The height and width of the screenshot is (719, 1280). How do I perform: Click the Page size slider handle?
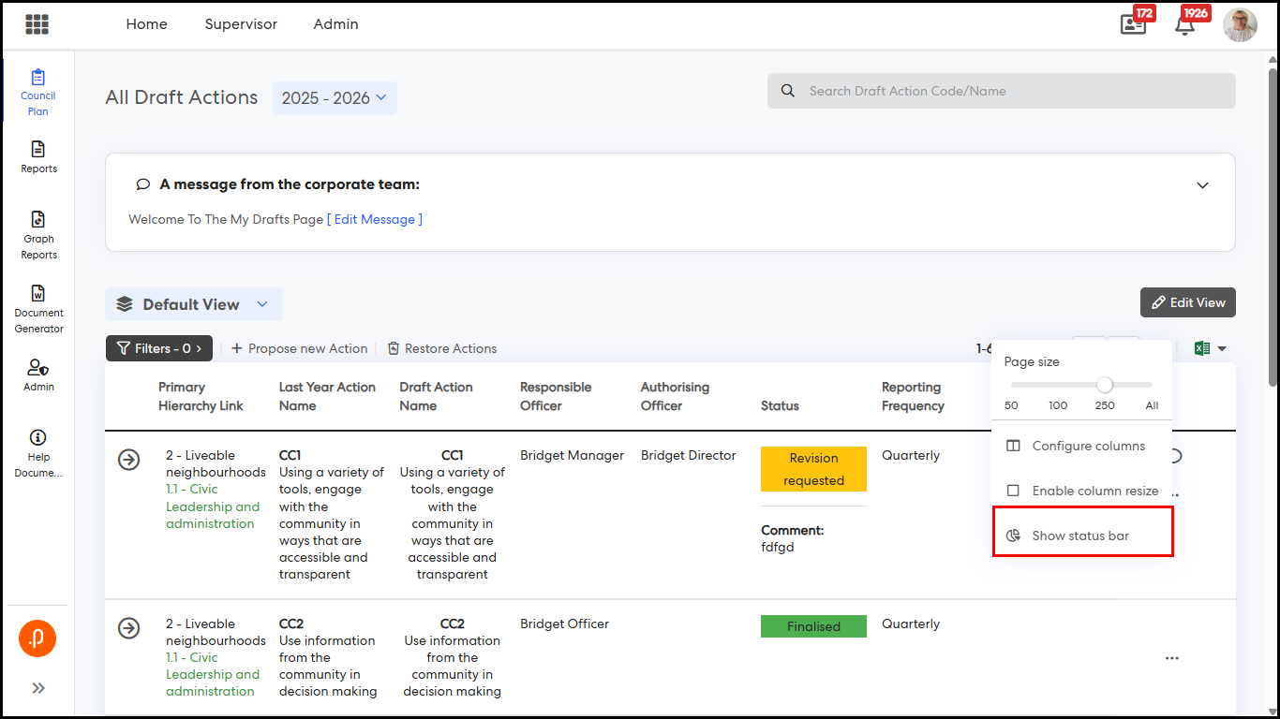[1105, 385]
